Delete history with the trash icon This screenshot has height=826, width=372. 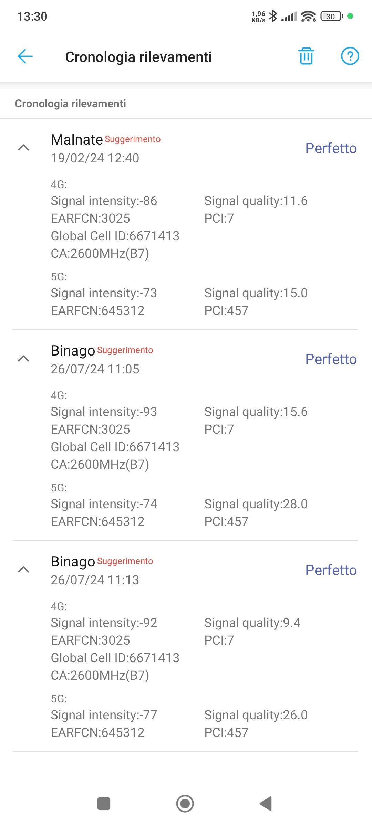306,56
